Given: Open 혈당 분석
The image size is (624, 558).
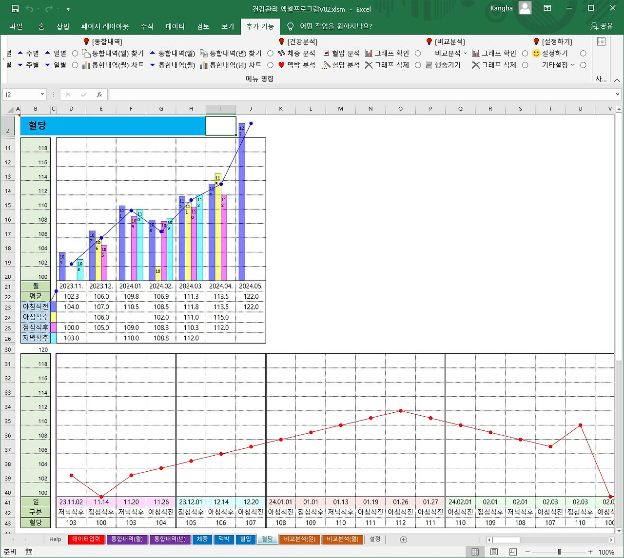Looking at the screenshot, I should pos(341,65).
